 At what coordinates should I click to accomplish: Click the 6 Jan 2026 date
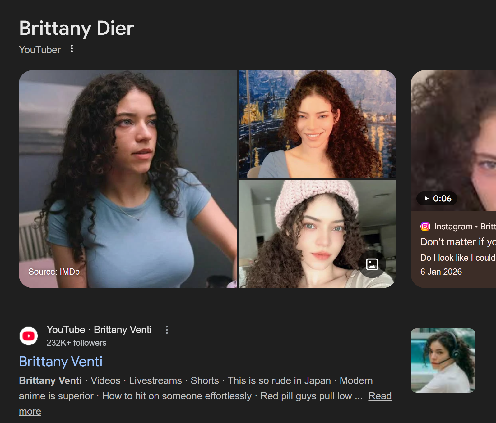(x=441, y=272)
